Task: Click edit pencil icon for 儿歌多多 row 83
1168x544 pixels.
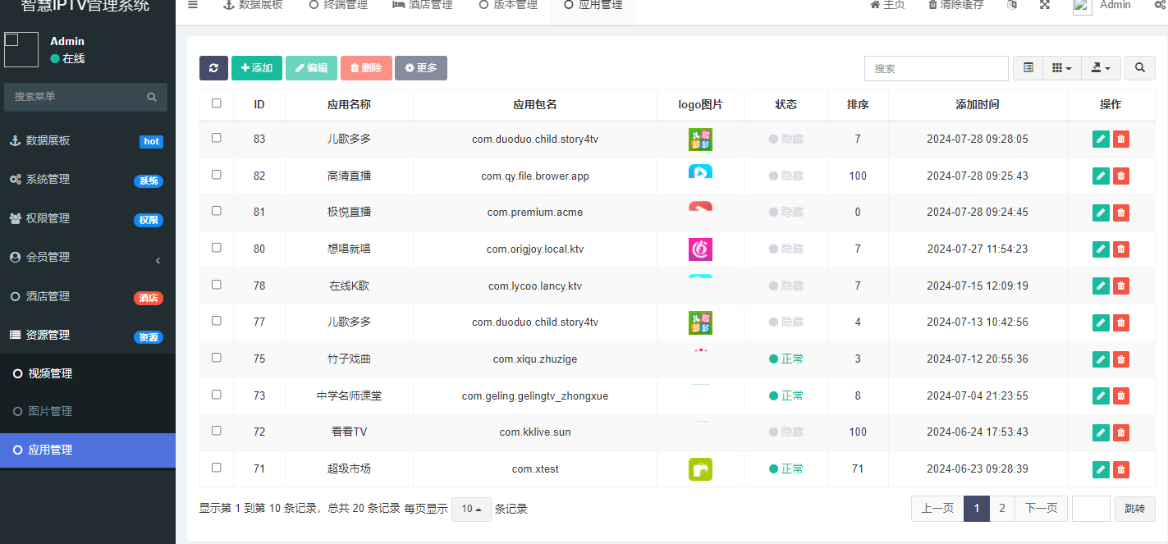Action: [1101, 139]
